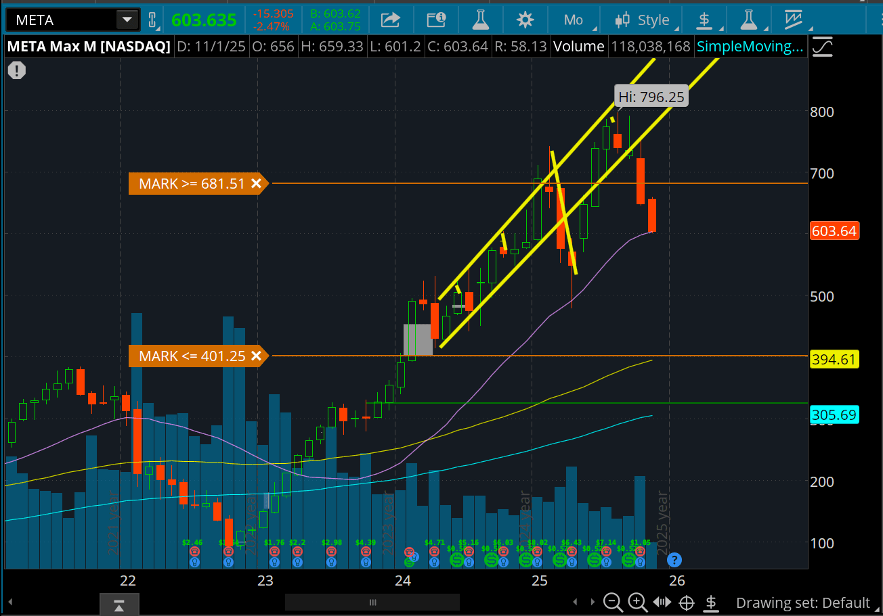This screenshot has width=883, height=616.
Task: Click the -2.47% change value
Action: point(272,26)
